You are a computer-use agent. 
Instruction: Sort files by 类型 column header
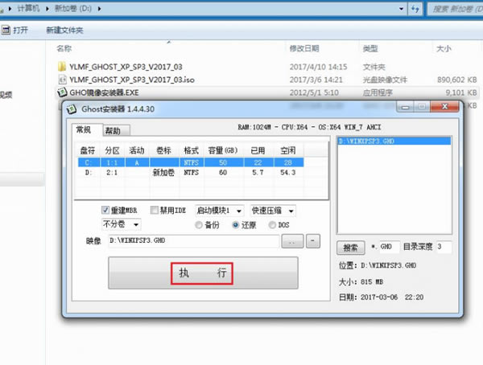point(370,48)
